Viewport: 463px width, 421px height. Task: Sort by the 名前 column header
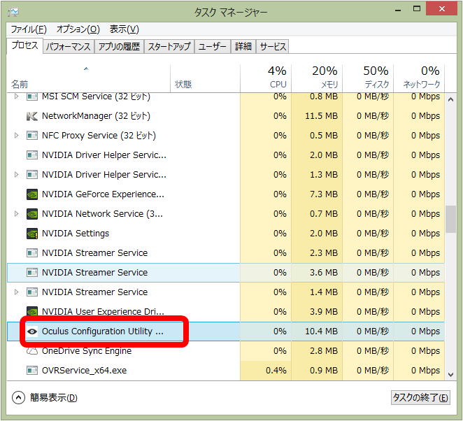coord(88,78)
